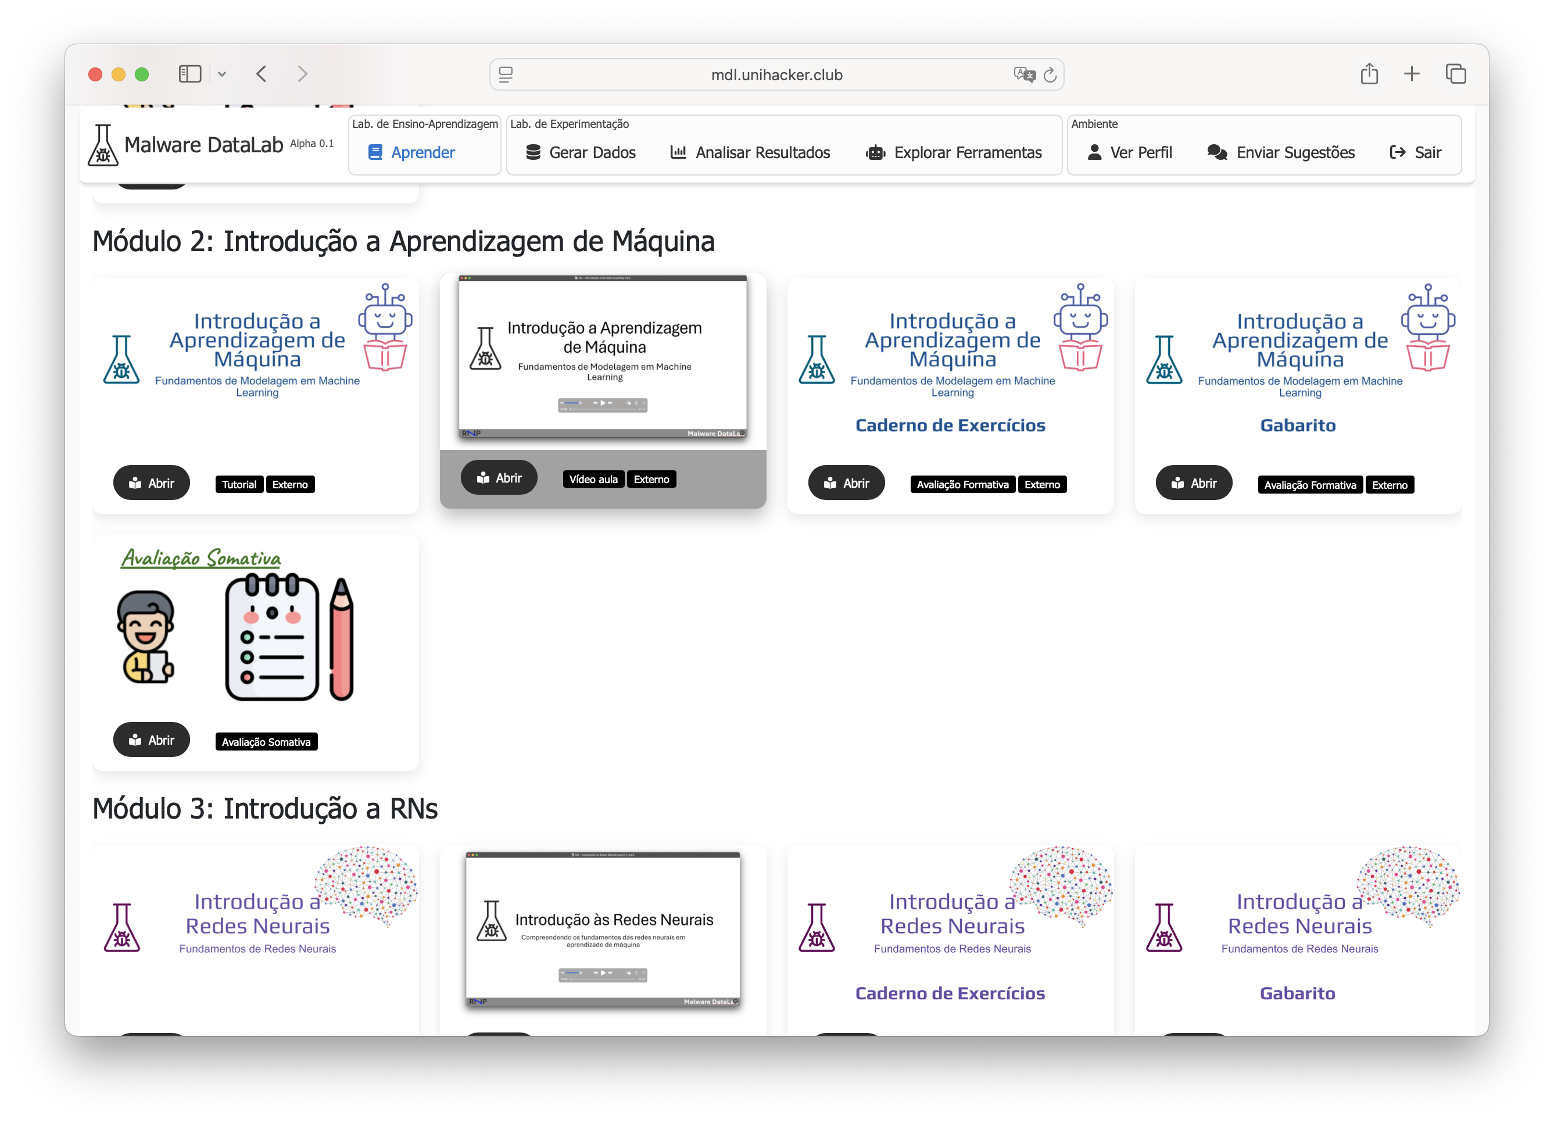Go to Analisar Resultados
Image resolution: width=1554 pixels, height=1122 pixels.
pos(750,152)
